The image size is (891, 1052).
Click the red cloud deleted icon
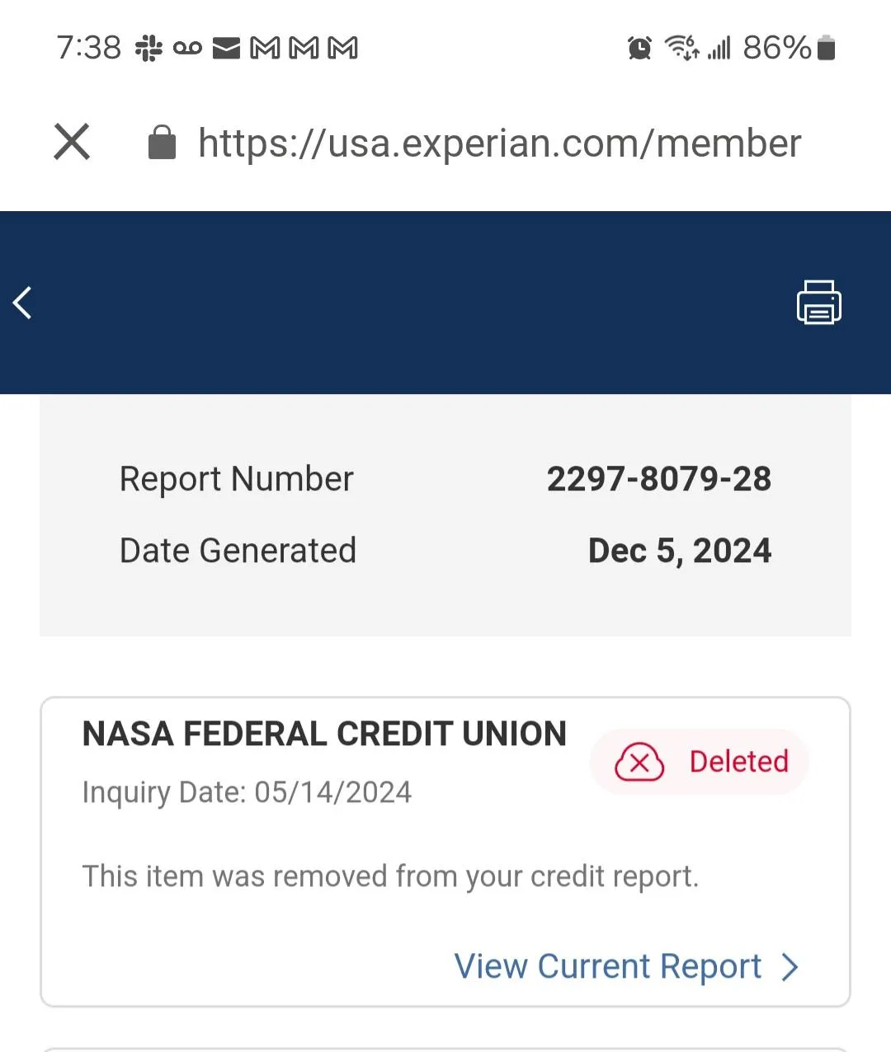639,762
